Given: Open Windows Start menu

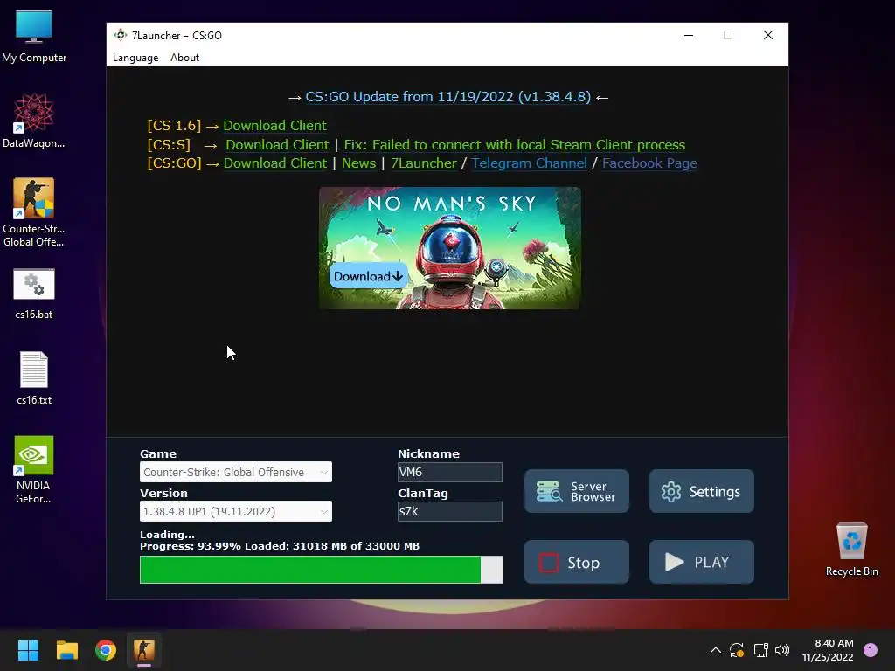Looking at the screenshot, I should 28,650.
